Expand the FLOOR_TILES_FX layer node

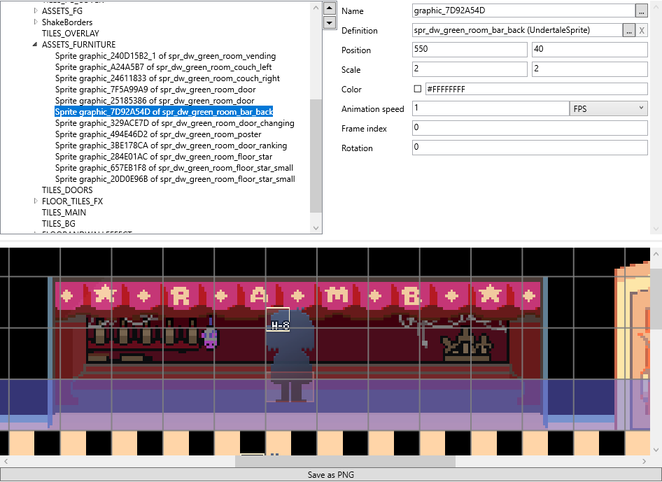tap(36, 201)
